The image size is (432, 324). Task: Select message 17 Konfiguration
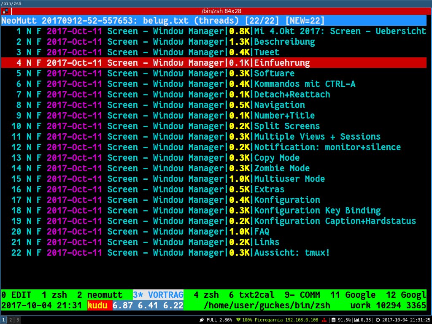[x=213, y=200]
